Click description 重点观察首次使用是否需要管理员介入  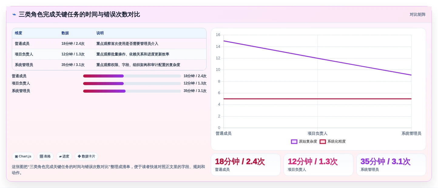(x=127, y=44)
